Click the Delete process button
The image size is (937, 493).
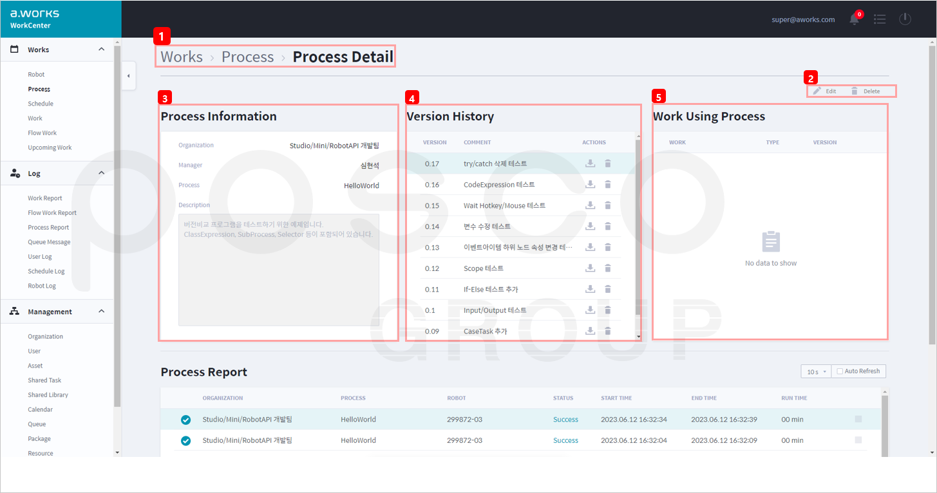pyautogui.click(x=865, y=91)
